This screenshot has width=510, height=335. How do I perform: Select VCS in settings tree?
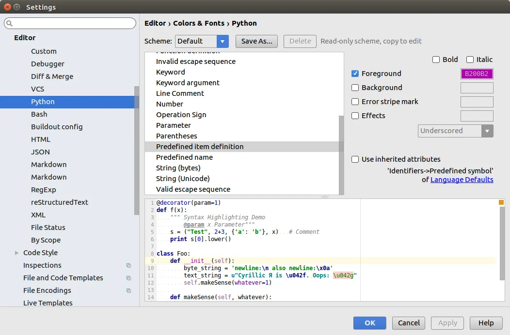(37, 89)
